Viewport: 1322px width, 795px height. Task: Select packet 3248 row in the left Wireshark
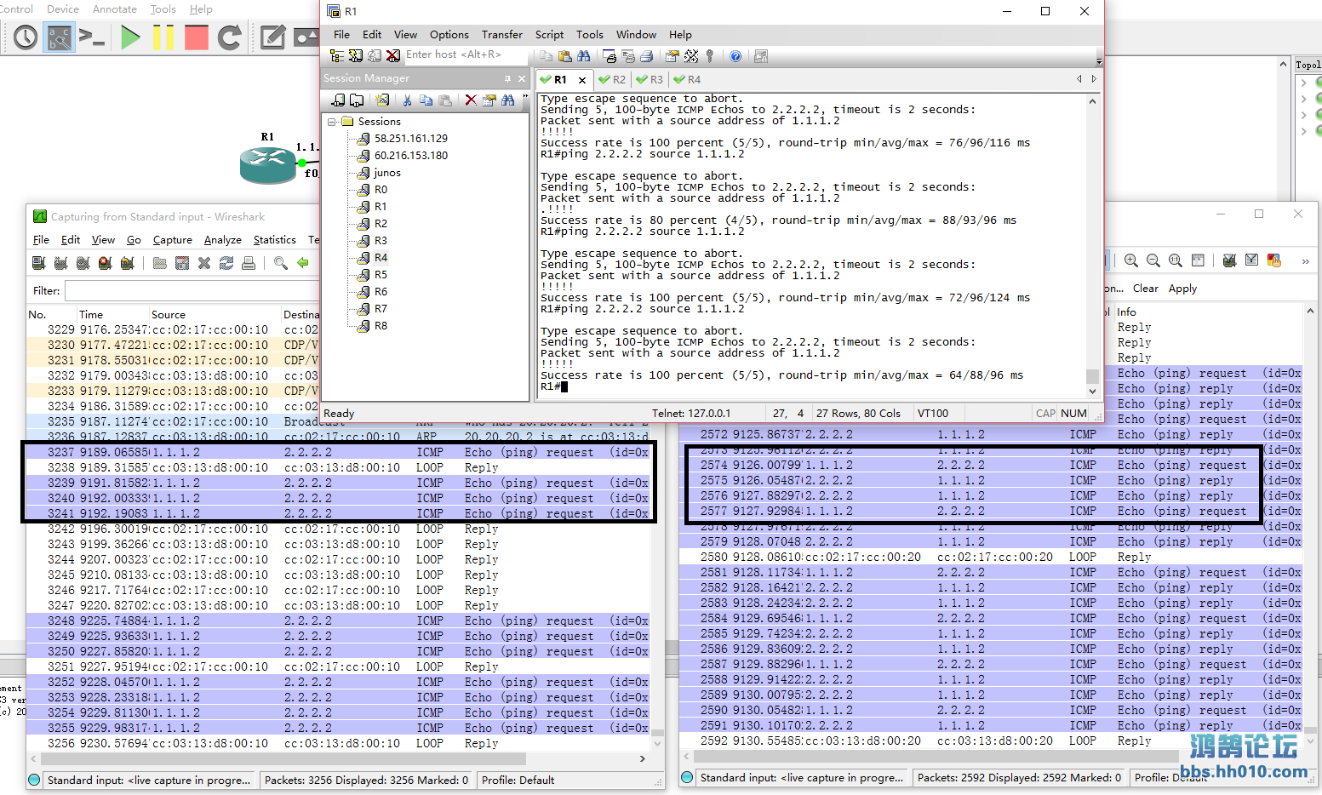pos(338,621)
